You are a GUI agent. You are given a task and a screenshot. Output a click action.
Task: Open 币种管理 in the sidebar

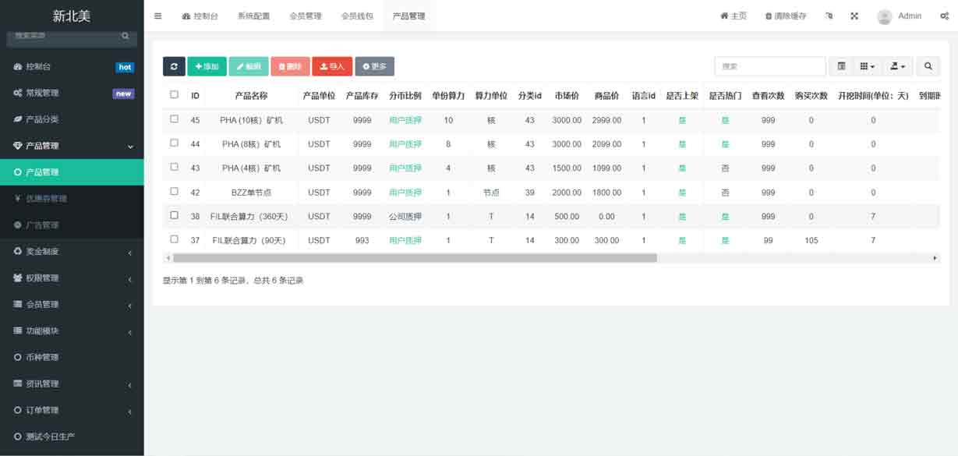(72, 358)
